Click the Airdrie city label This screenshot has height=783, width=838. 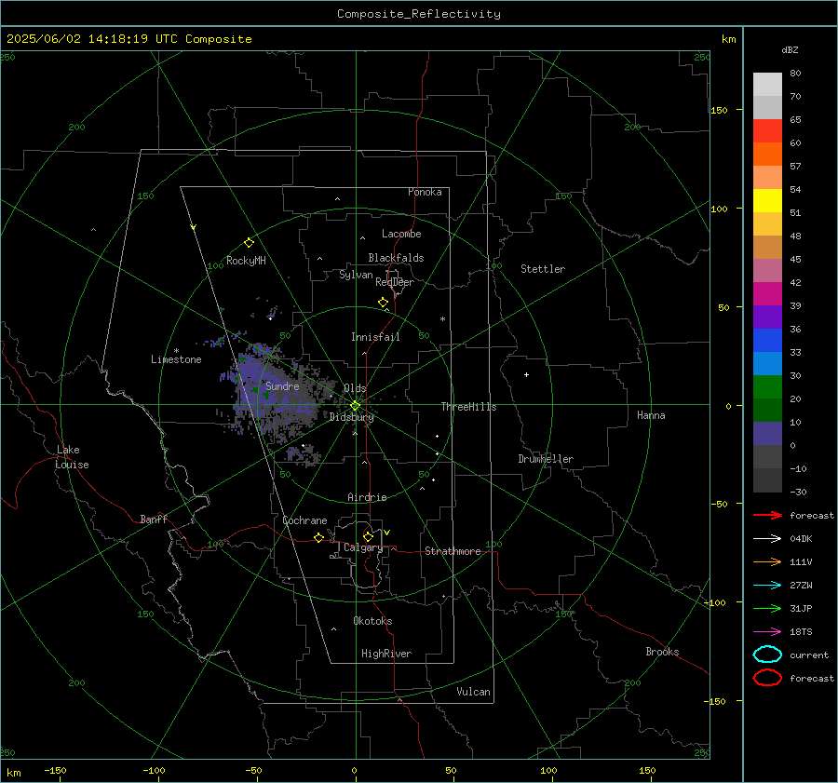pos(367,497)
